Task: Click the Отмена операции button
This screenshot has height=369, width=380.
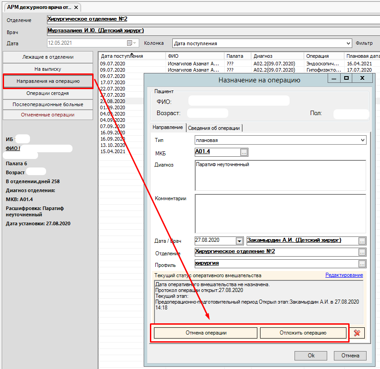Action: click(x=205, y=333)
